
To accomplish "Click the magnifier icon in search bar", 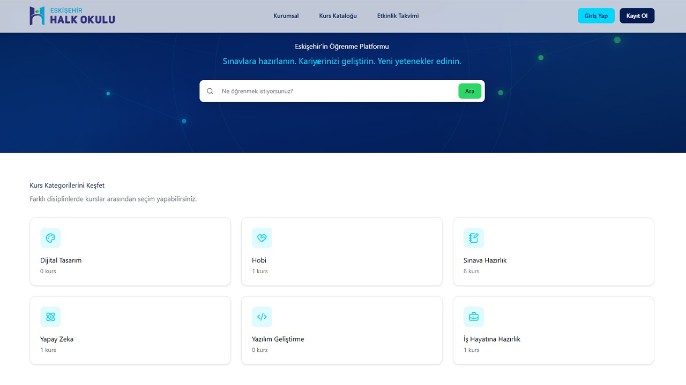I will [x=210, y=91].
